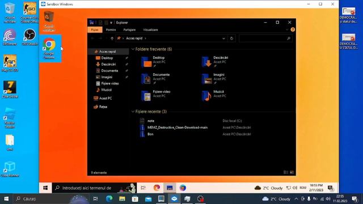Open Roblox Studio desktop shortcut
Viewport: 363px width, 204px height.
click(x=10, y=118)
